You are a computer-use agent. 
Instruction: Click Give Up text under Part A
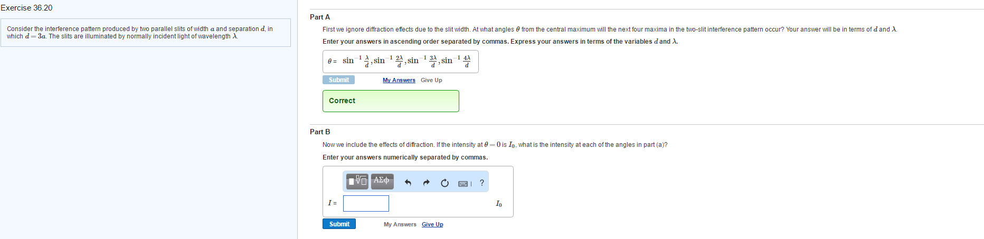pos(431,80)
